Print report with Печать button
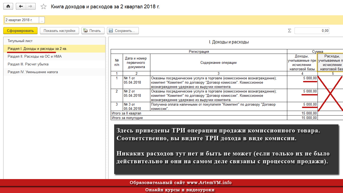This screenshot has width=343, height=193. point(93,31)
